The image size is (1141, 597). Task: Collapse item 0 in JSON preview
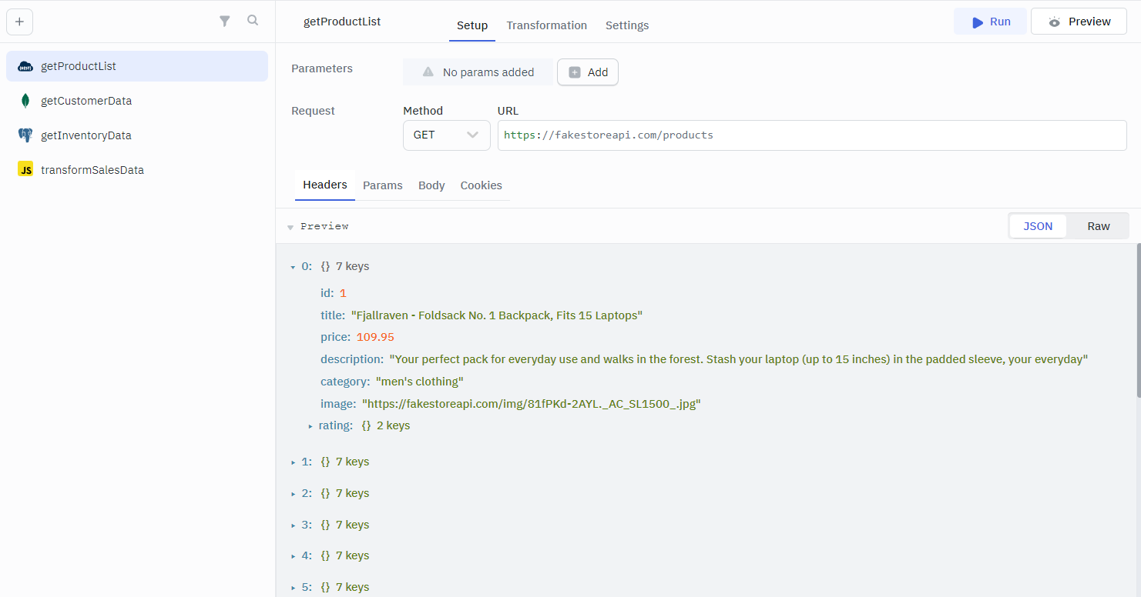click(293, 267)
